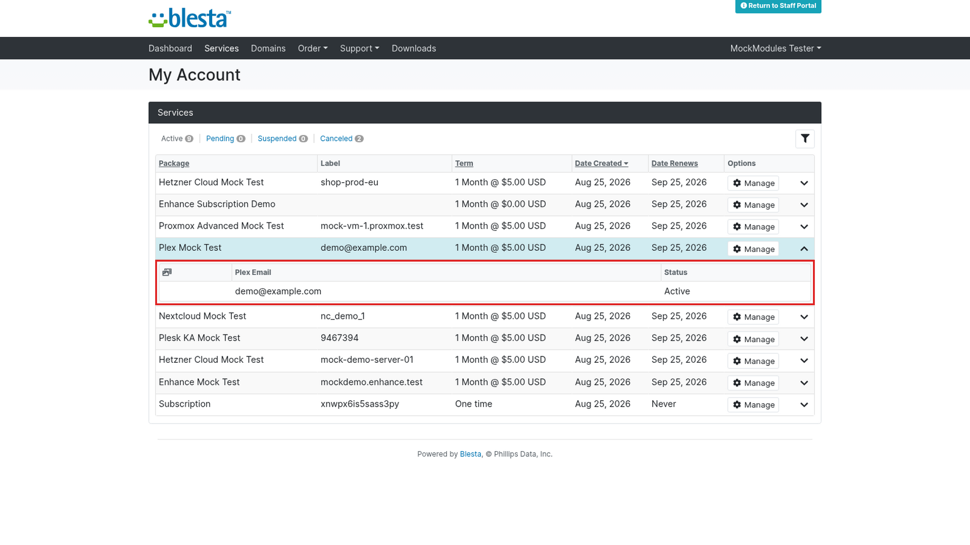Select the Active services tab
Image resolution: width=970 pixels, height=545 pixels.
pos(177,139)
